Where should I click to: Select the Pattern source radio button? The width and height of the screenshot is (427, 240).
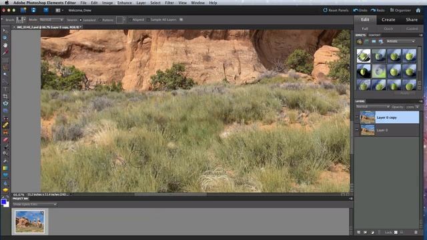tap(100, 20)
